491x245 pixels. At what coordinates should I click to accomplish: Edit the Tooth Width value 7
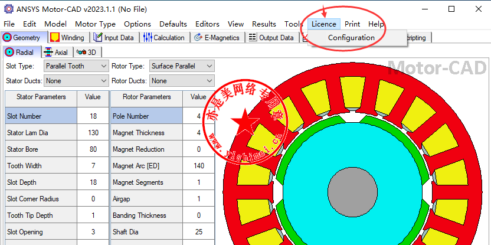pos(93,166)
